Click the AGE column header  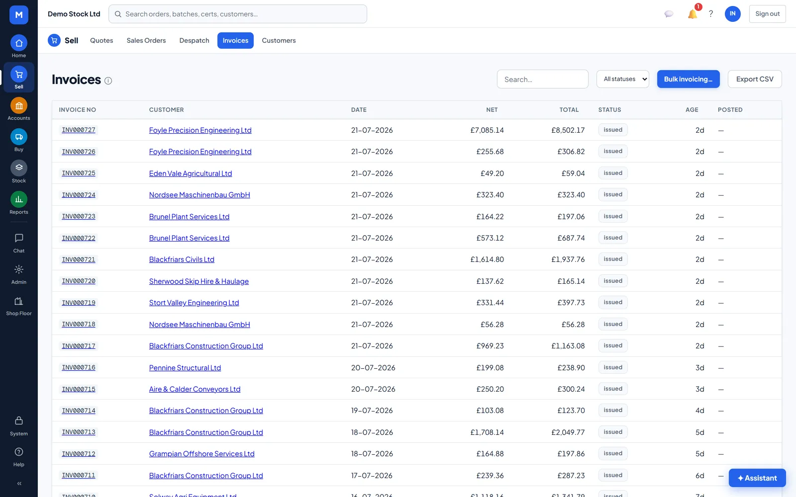pos(692,110)
